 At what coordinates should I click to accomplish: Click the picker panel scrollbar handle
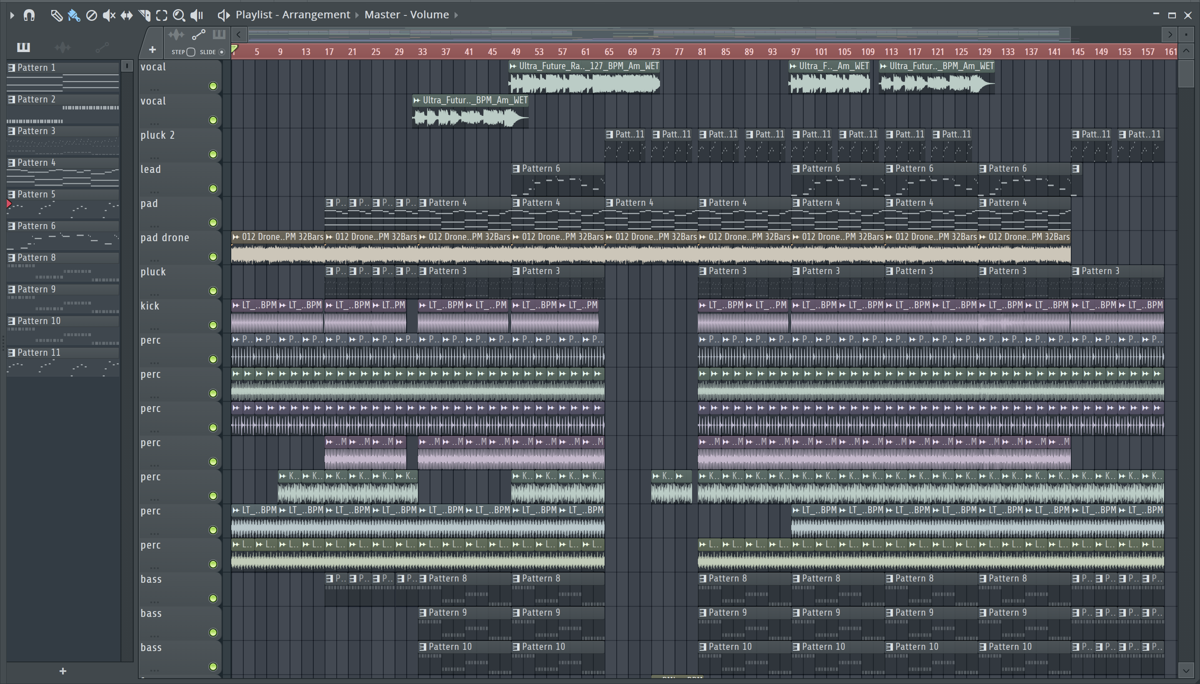(127, 66)
